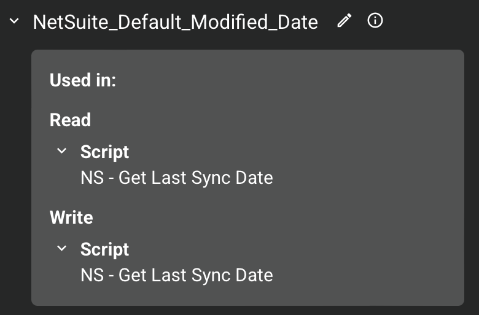This screenshot has width=479, height=315.
Task: Select the Script label under Read
Action: pyautogui.click(x=104, y=152)
